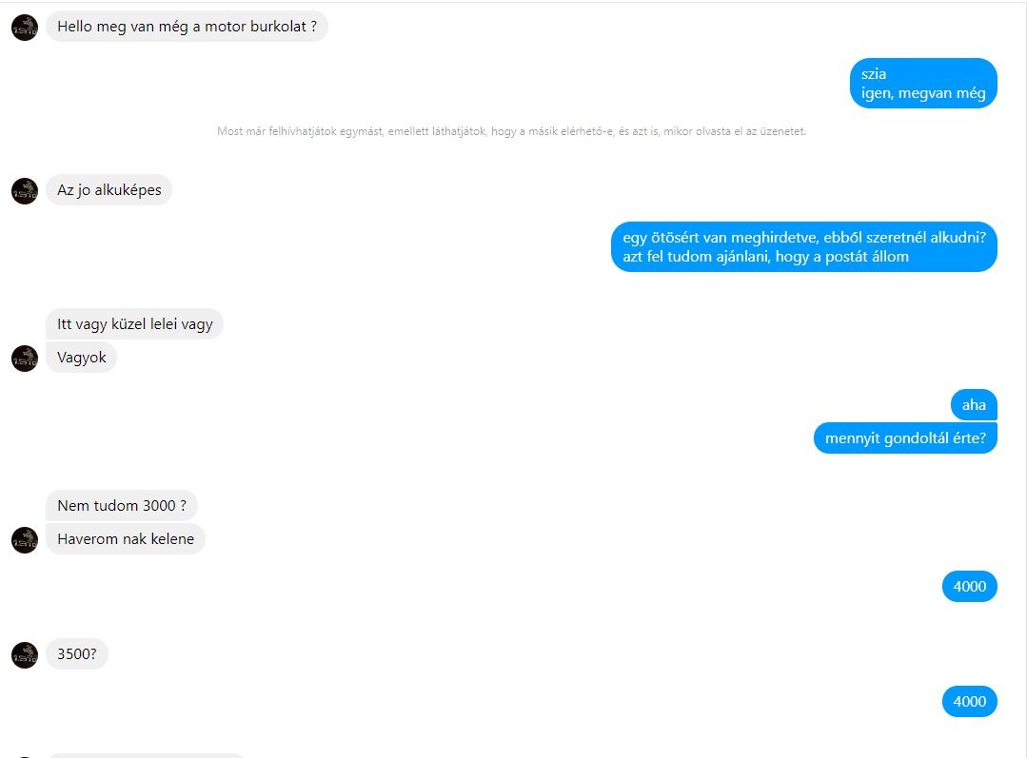Screen dimensions: 1027x758
Task: Select the "Haverom nak kelene" message
Action: [126, 538]
